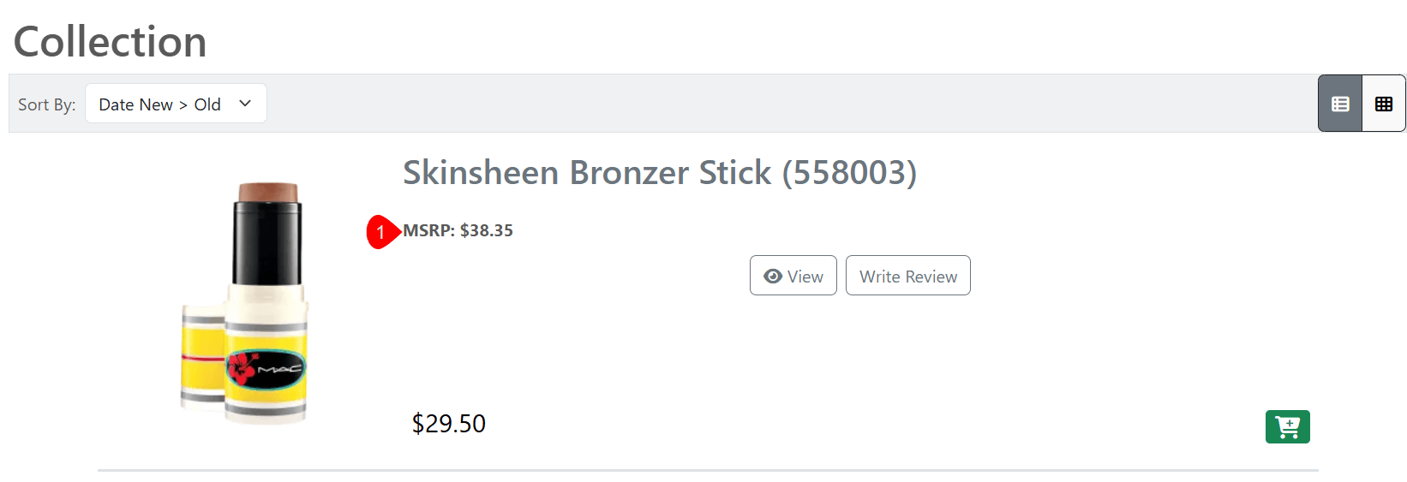Image resolution: width=1407 pixels, height=482 pixels.
Task: Click the eye icon on View button
Action: point(773,277)
